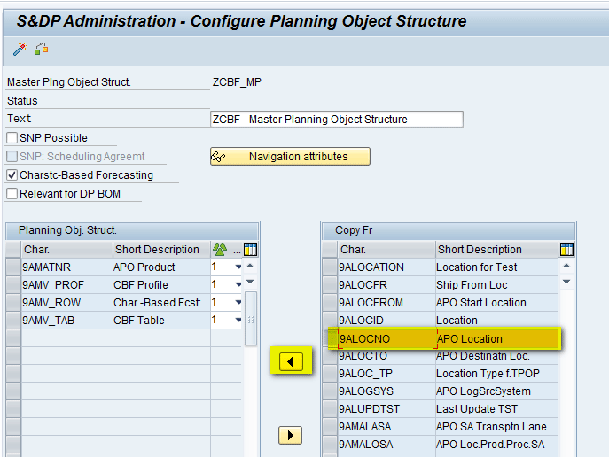Open column layout icon in Planning Obj. Struct.
This screenshot has width=609, height=457.
(x=251, y=250)
